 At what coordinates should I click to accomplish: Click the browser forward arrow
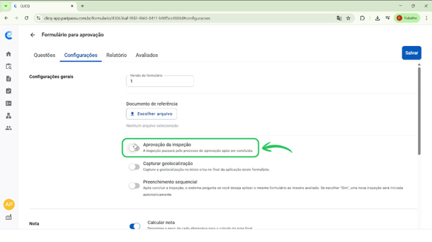(16, 18)
